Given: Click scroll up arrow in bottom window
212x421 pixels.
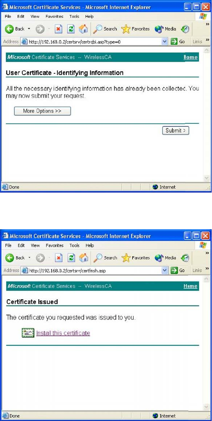Looking at the screenshot, I should tap(206, 279).
